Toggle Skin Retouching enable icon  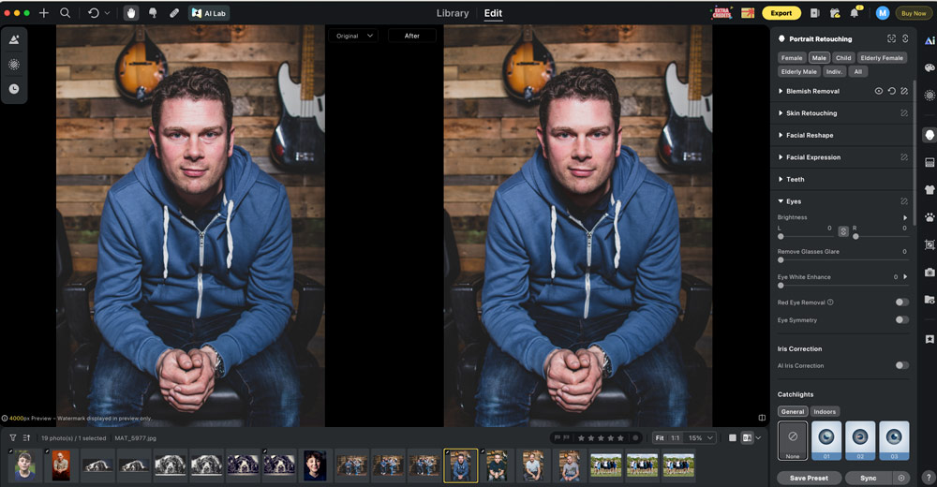coord(904,113)
